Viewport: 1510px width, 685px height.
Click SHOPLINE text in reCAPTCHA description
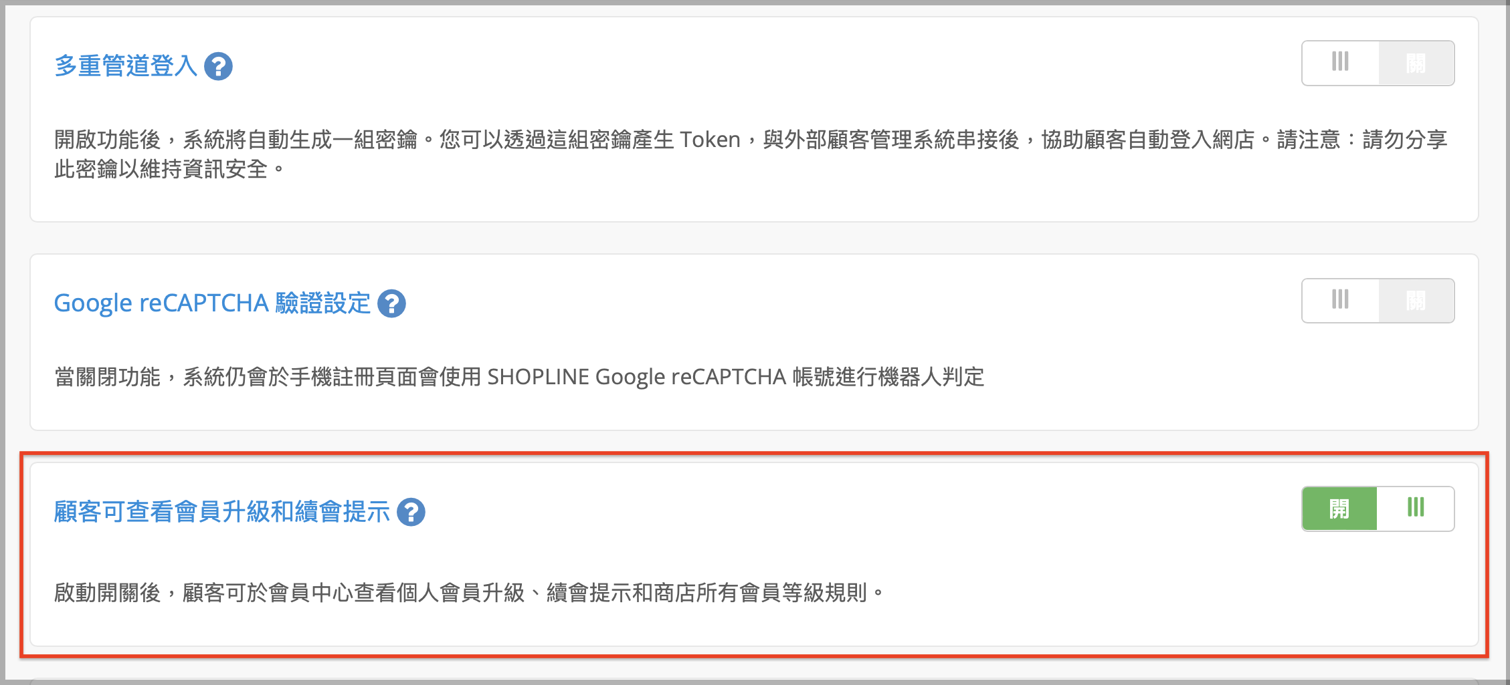tap(539, 377)
